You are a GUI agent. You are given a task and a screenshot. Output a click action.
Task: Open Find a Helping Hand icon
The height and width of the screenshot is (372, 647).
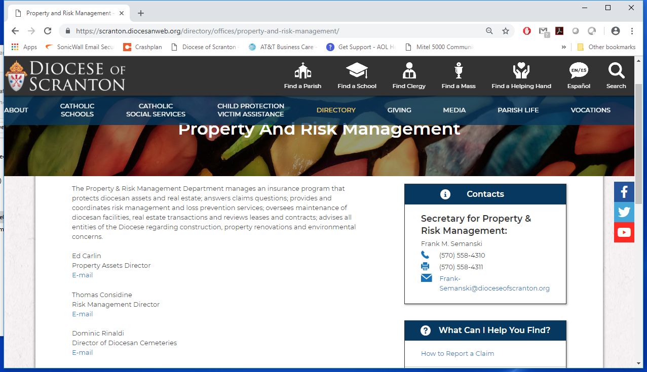[521, 71]
